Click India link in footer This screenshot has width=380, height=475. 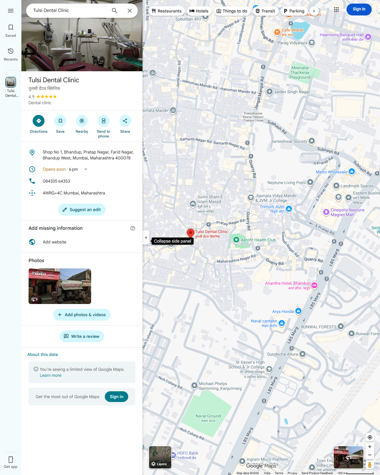point(267,473)
